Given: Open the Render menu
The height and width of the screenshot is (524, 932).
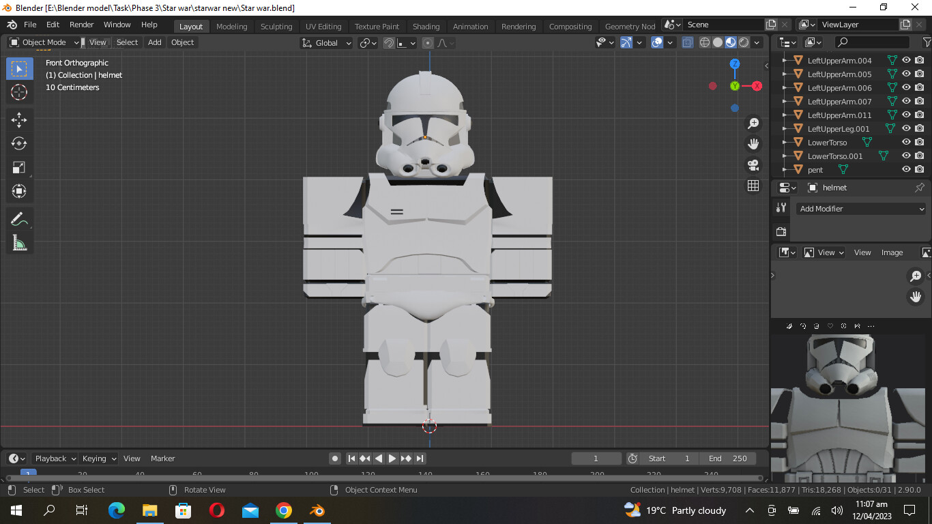Looking at the screenshot, I should tap(81, 25).
